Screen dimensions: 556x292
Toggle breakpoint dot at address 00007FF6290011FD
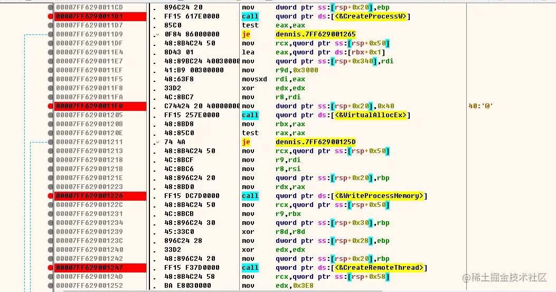(50, 106)
